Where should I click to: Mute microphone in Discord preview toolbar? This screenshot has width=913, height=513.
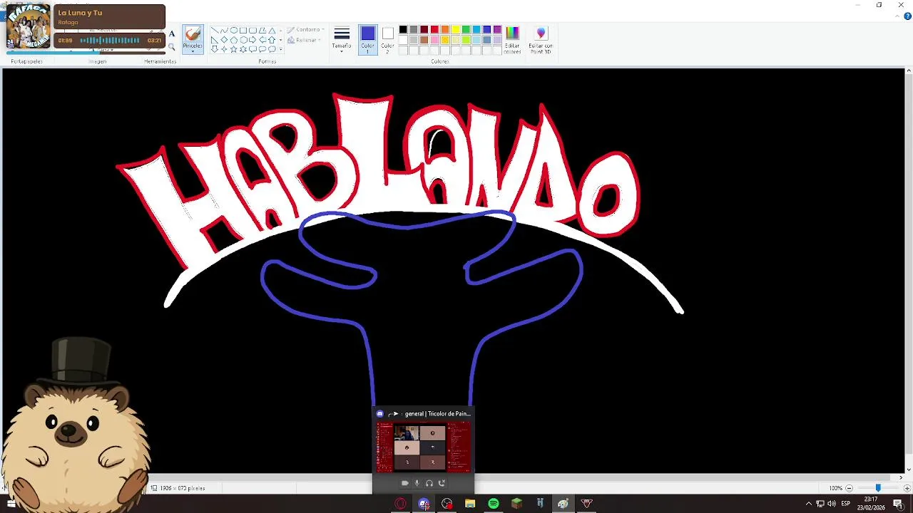417,483
